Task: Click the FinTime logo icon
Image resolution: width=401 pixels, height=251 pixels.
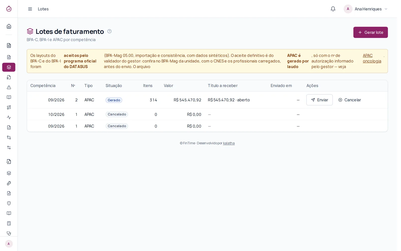Action: [x=9, y=9]
